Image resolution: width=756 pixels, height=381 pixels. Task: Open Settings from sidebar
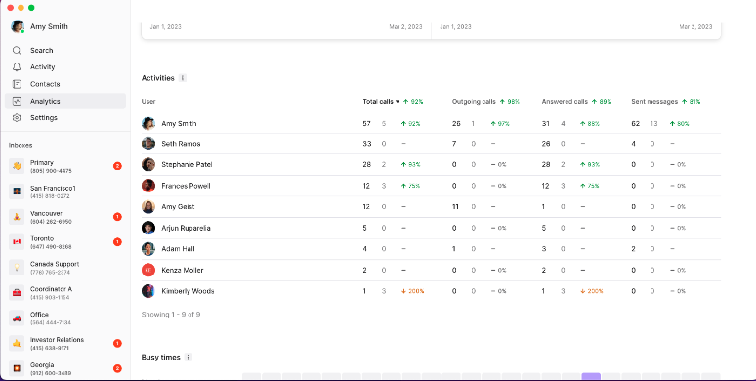pos(65,117)
